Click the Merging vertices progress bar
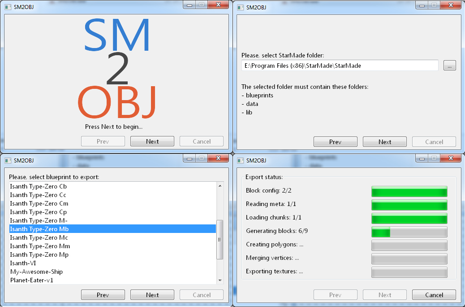The width and height of the screenshot is (465, 307). (409, 259)
